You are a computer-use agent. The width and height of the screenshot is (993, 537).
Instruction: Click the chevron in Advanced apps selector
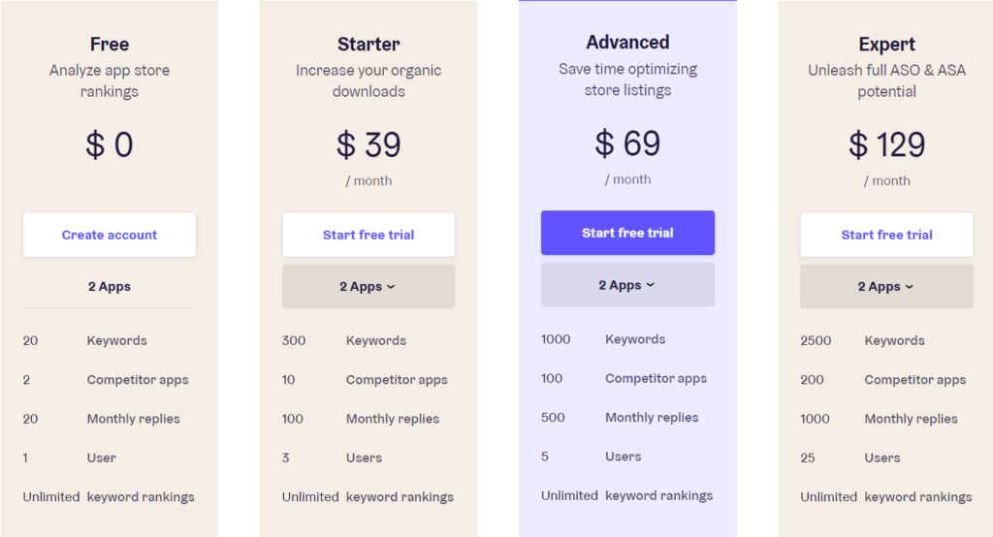click(651, 286)
